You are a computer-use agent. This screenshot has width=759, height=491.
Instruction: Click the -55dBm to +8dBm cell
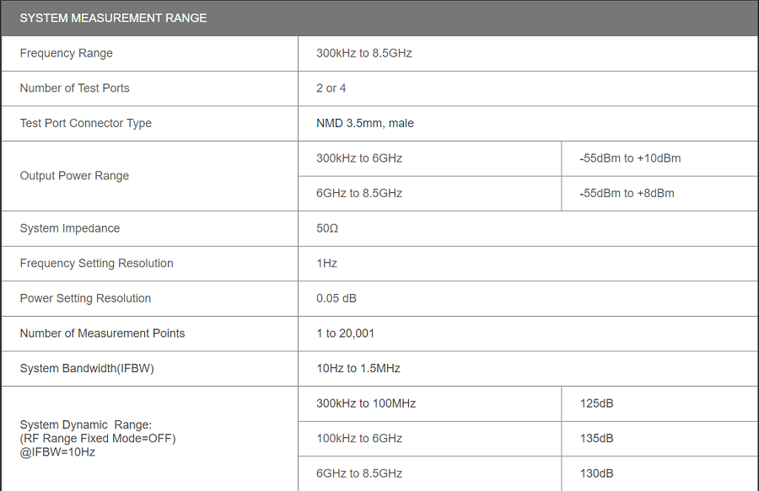(x=627, y=193)
